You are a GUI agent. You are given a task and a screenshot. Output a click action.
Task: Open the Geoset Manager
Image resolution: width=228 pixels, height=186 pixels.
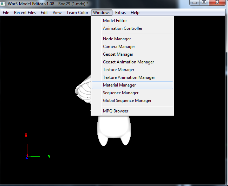(x=132, y=54)
